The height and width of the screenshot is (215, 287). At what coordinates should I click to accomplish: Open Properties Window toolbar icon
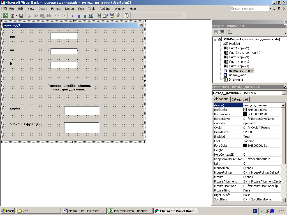click(x=105, y=16)
